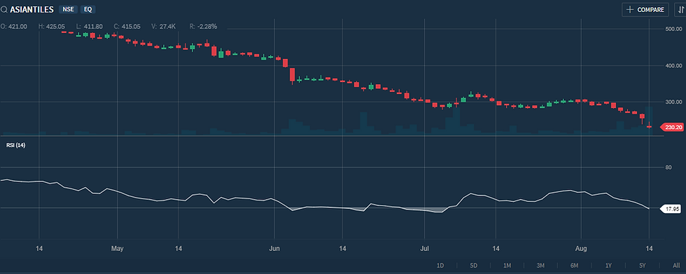Click the 500.00 price axis label

[x=673, y=29]
